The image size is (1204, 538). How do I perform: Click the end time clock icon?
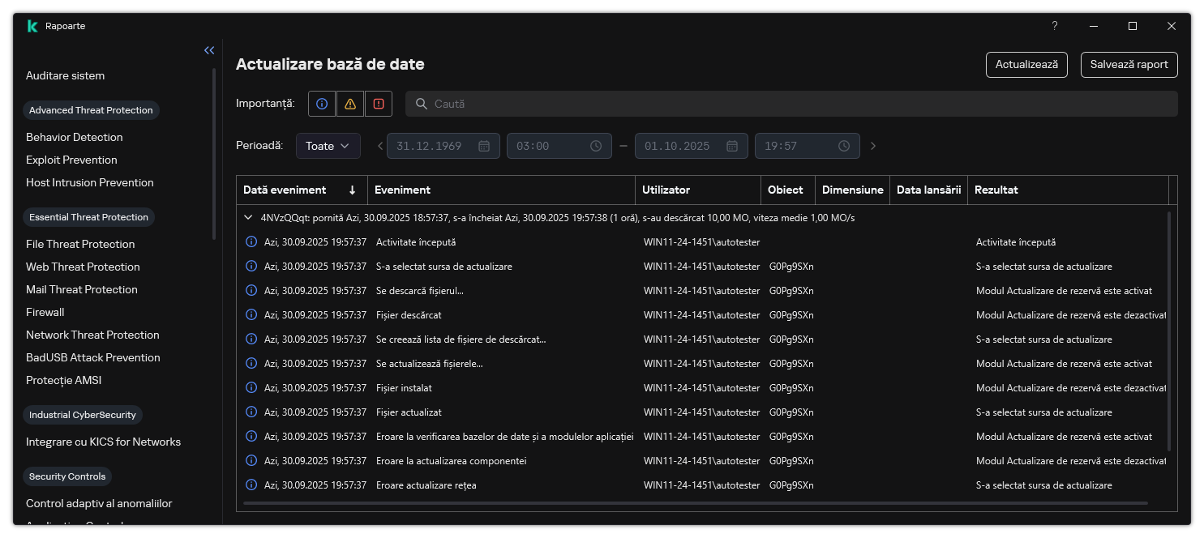[x=844, y=146]
